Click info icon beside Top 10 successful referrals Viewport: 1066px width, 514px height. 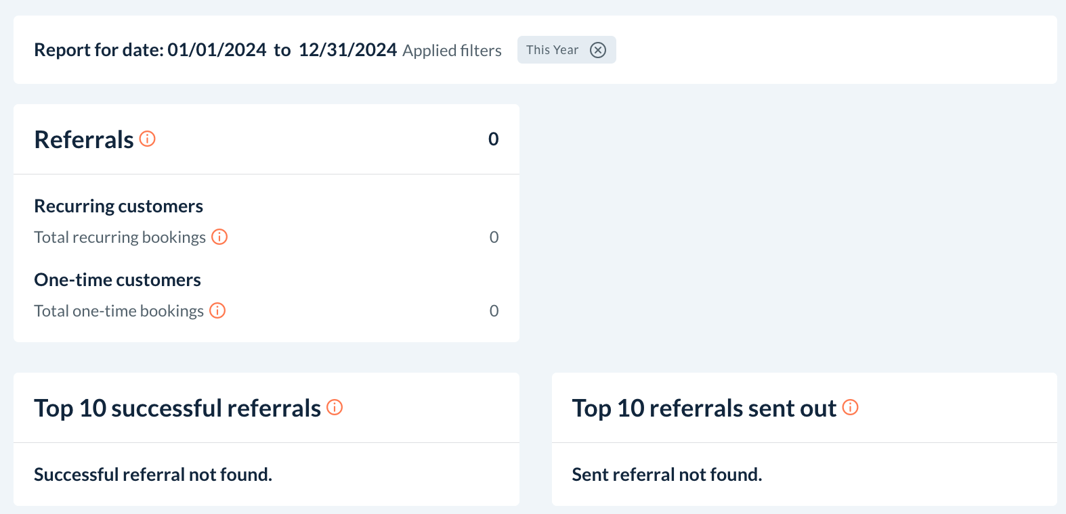tap(335, 407)
